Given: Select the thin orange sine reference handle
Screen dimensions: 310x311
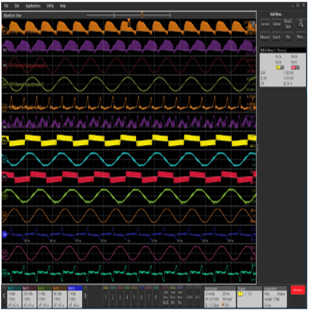Looking at the screenshot, I should tap(5, 216).
